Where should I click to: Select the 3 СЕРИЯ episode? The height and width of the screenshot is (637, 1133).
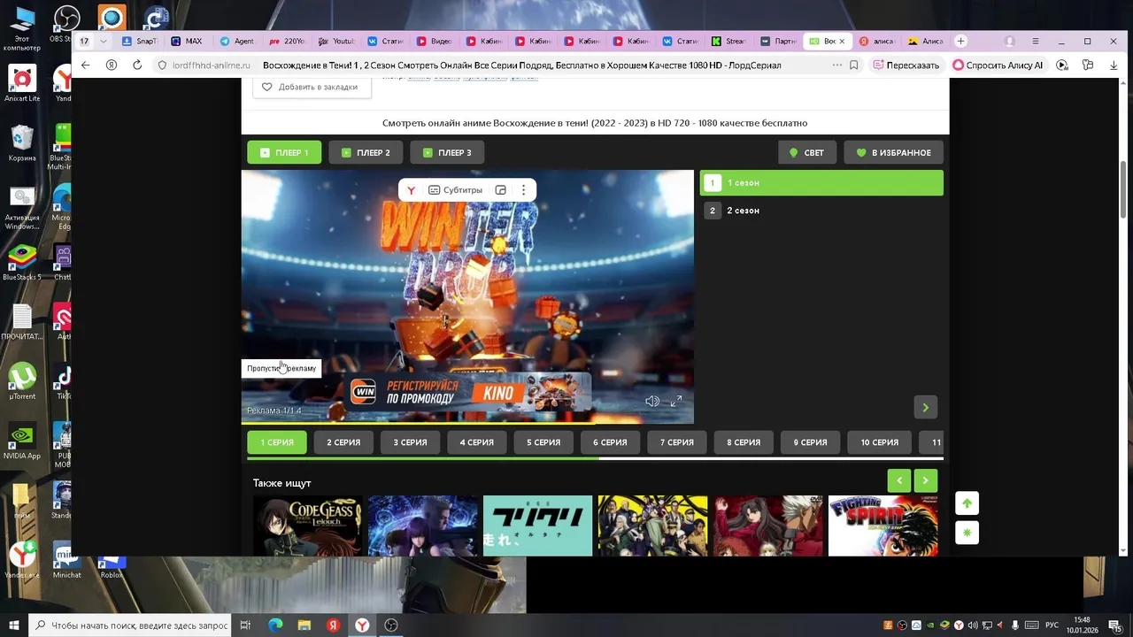410,442
